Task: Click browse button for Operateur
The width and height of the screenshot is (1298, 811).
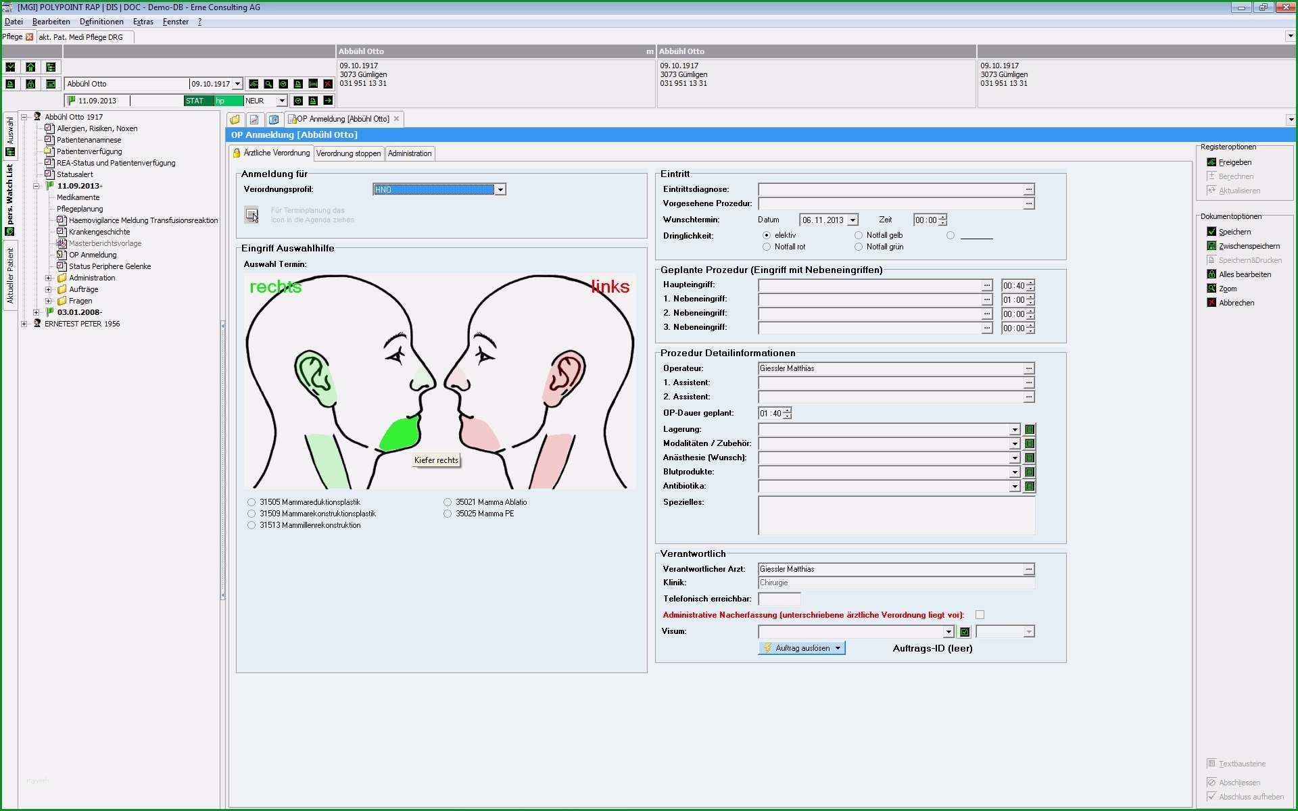Action: [x=1029, y=369]
